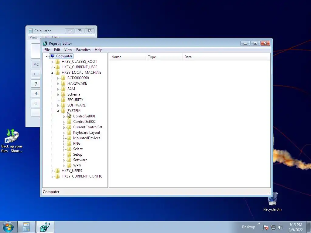This screenshot has height=233, width=311.
Task: Expand the Setup key arrow
Action: pos(64,155)
